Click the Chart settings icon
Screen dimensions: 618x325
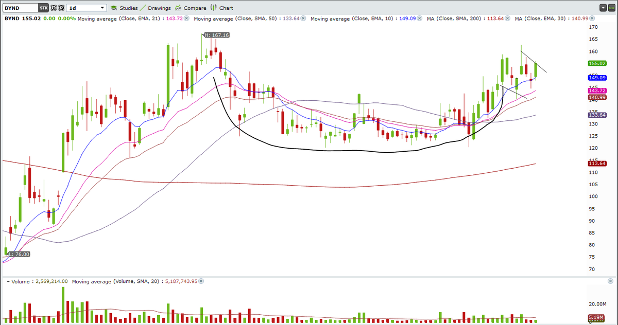point(223,8)
